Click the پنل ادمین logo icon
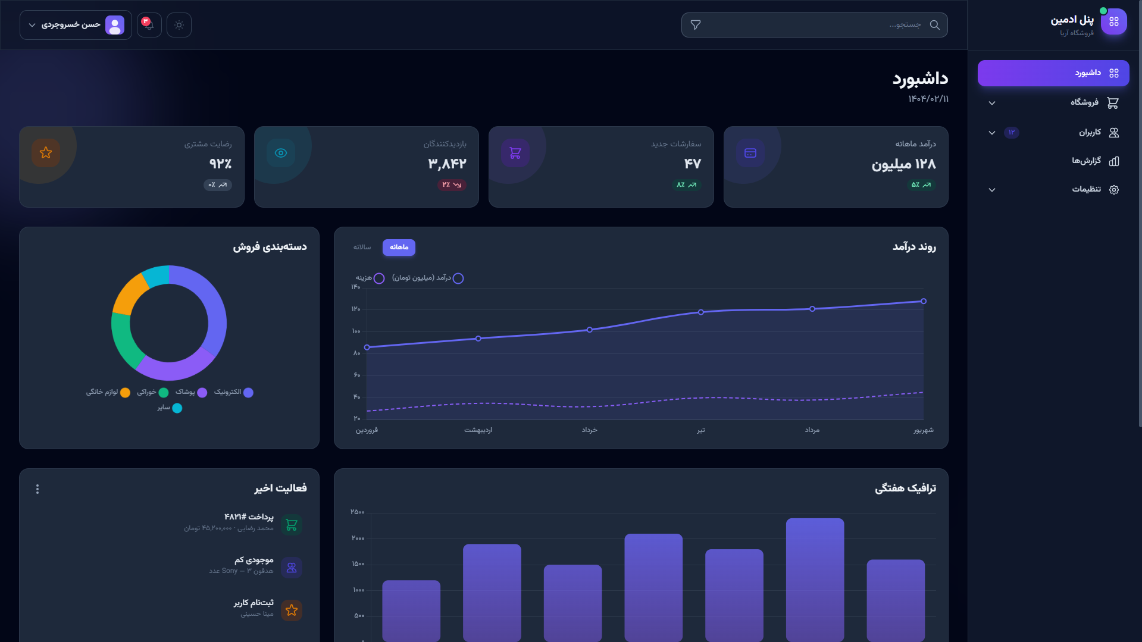Viewport: 1142px width, 642px height. pyautogui.click(x=1113, y=22)
